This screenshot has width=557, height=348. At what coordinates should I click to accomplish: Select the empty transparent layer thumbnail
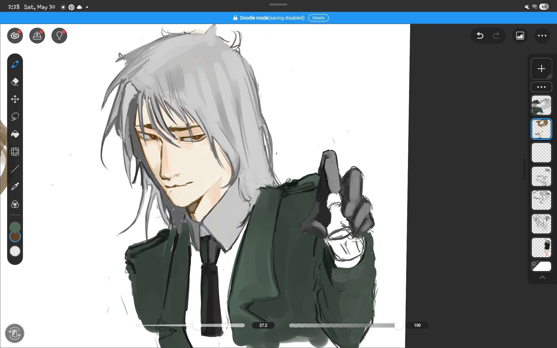click(x=541, y=153)
